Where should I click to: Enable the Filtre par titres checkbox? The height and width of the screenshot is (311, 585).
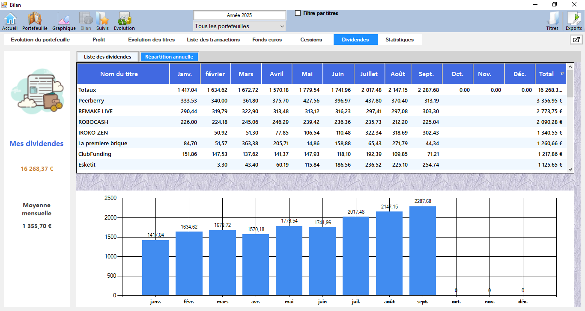click(298, 13)
